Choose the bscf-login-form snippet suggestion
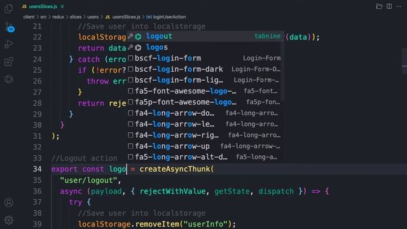The image size is (407, 229). pos(203,58)
